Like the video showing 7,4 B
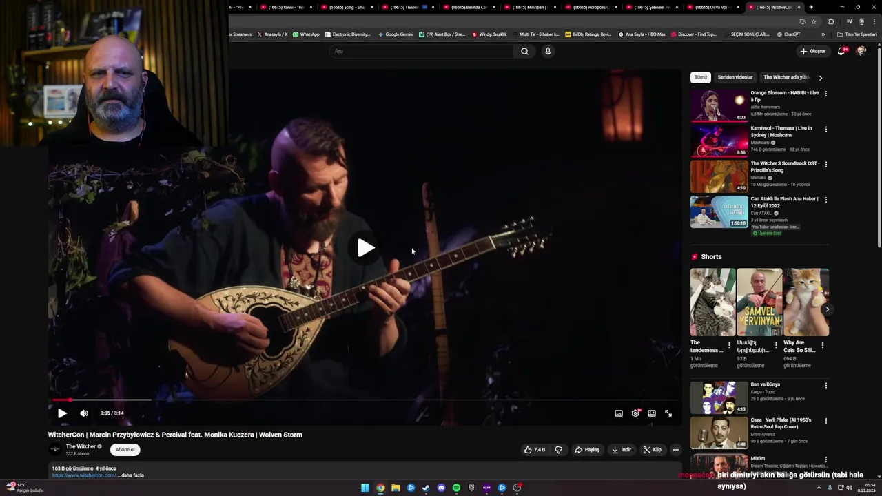This screenshot has height=496, width=882. (x=535, y=450)
